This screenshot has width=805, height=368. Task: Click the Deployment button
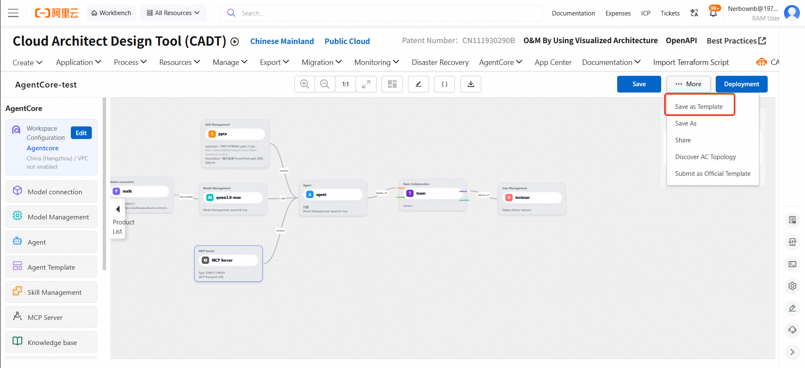[742, 84]
